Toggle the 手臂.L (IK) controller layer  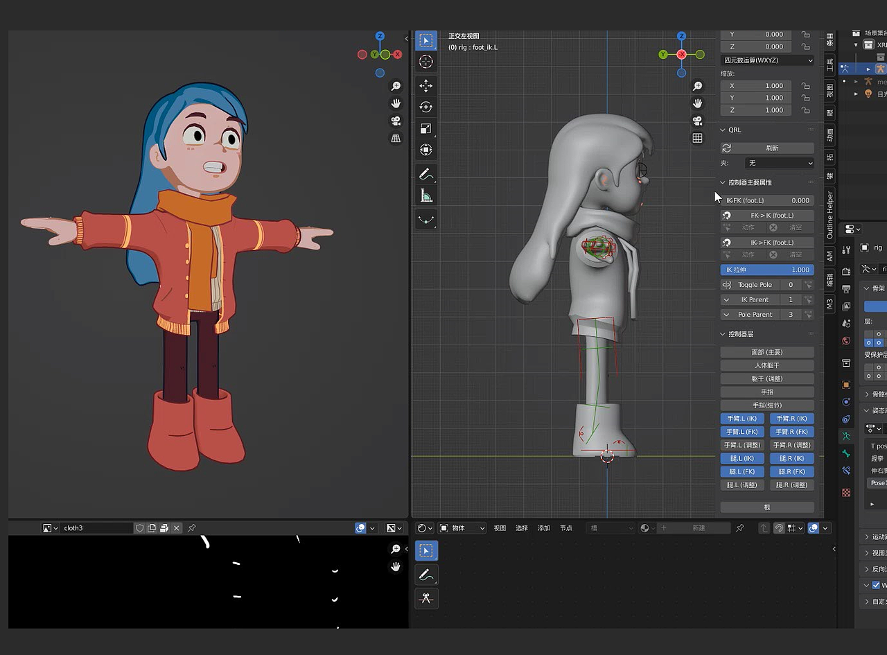742,419
